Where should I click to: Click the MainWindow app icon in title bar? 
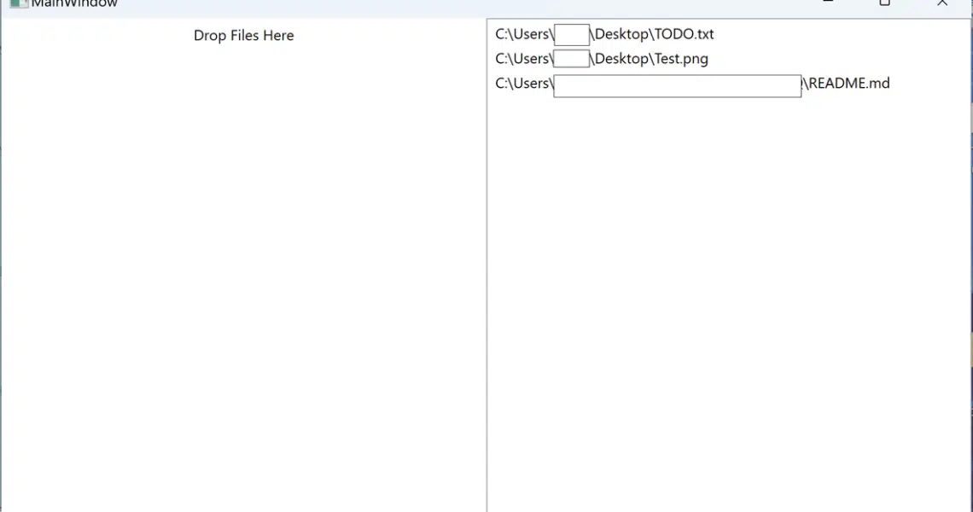19,3
